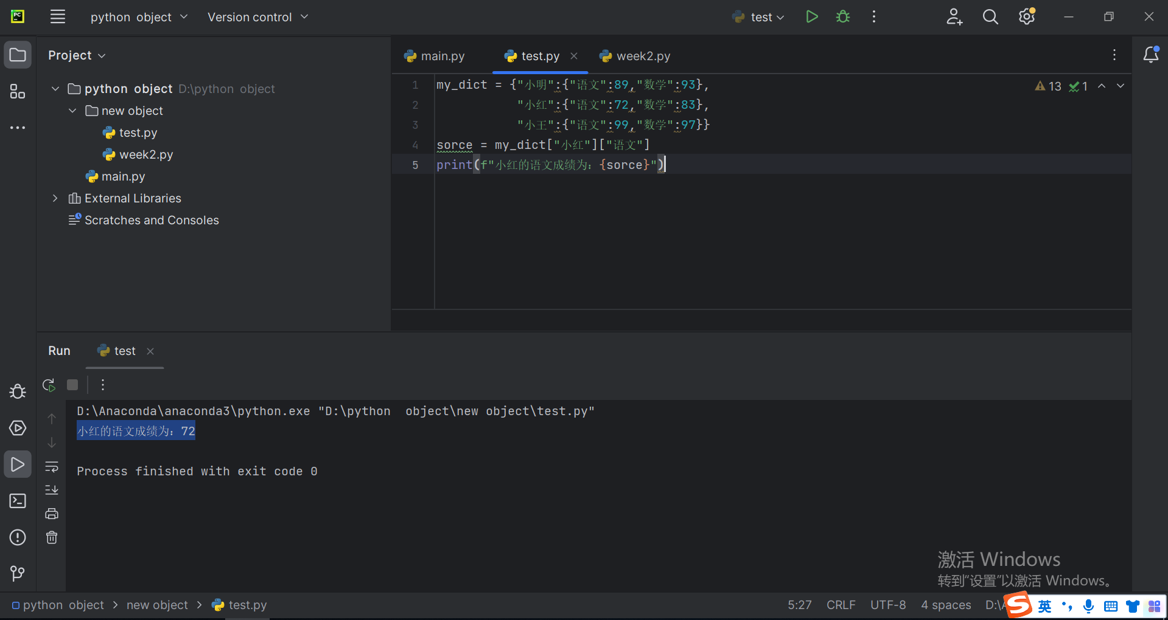The height and width of the screenshot is (620, 1168).
Task: Toggle the Project tool window folder icon
Action: click(x=18, y=55)
